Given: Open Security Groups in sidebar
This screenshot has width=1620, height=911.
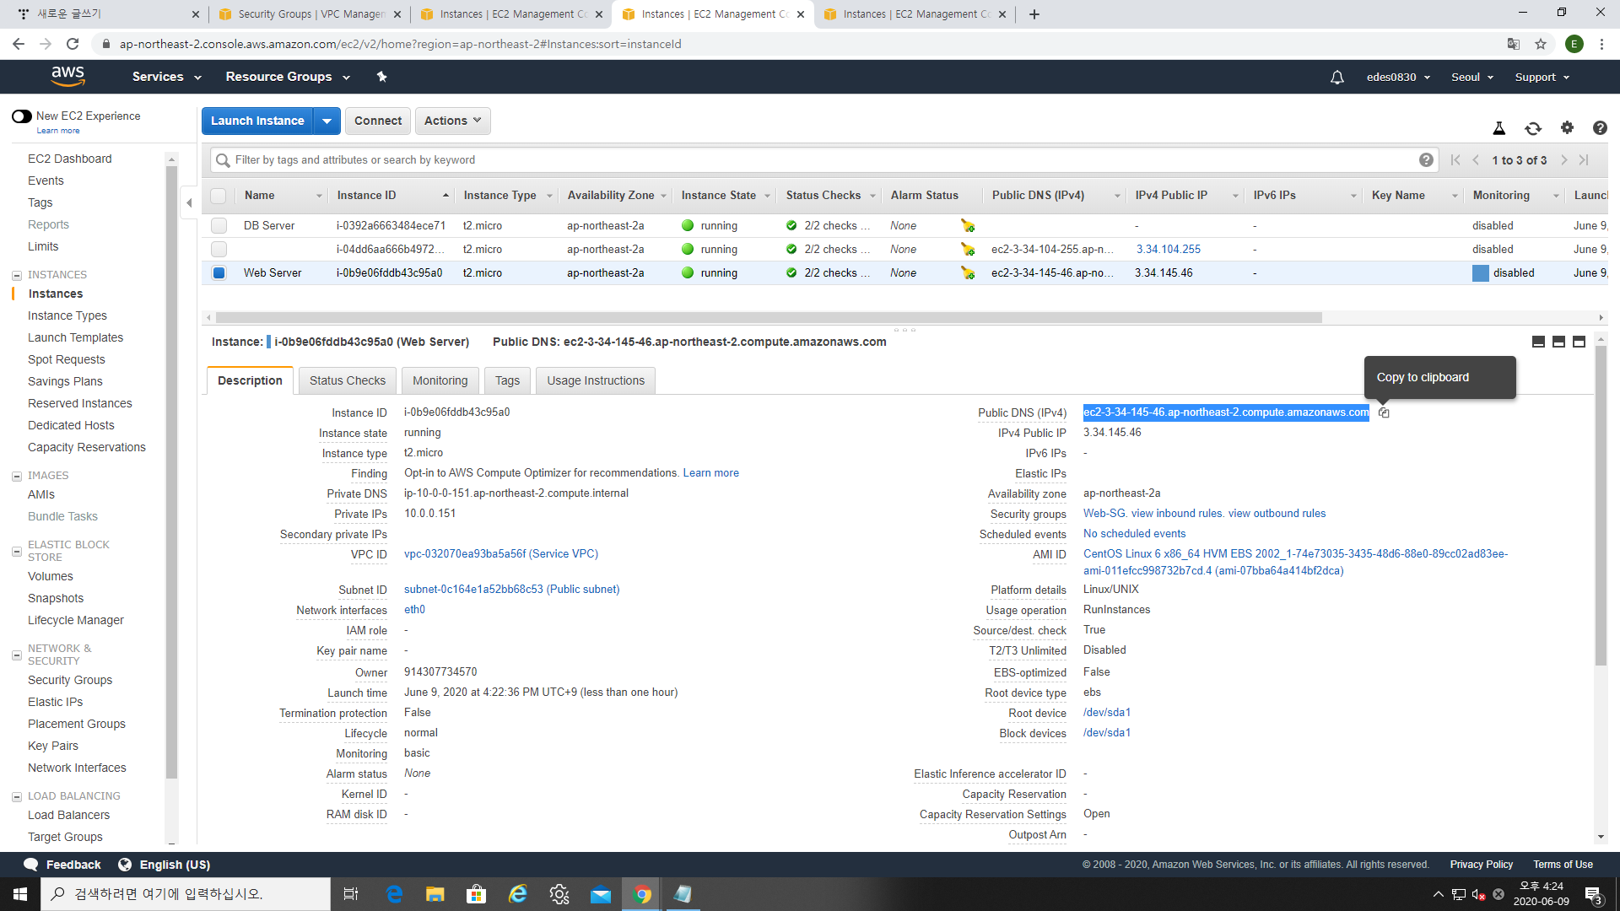Looking at the screenshot, I should (70, 680).
